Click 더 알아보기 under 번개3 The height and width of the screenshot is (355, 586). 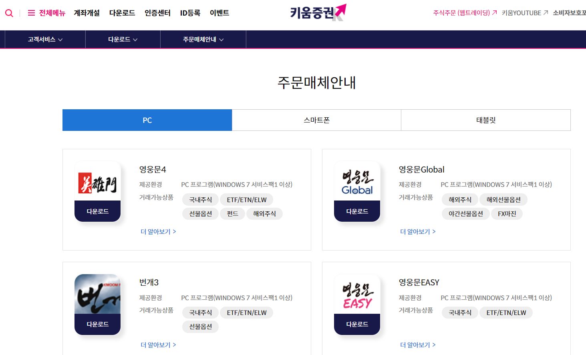pyautogui.click(x=158, y=345)
